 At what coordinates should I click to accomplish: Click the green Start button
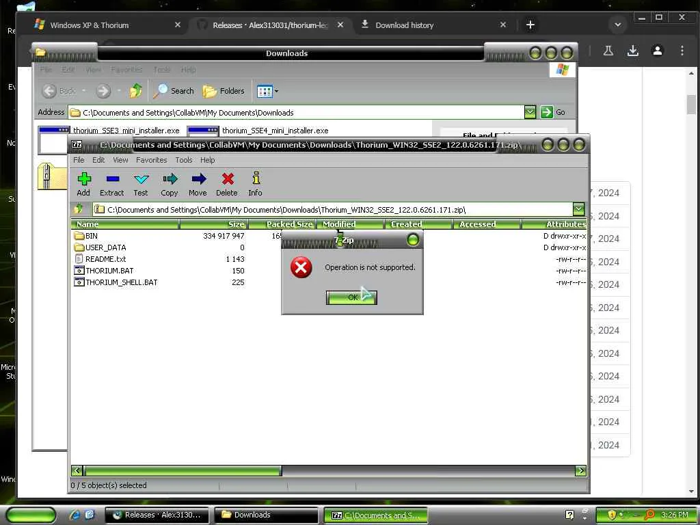(31, 515)
